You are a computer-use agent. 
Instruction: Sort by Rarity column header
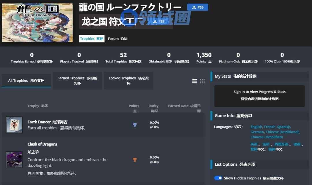tap(153, 108)
